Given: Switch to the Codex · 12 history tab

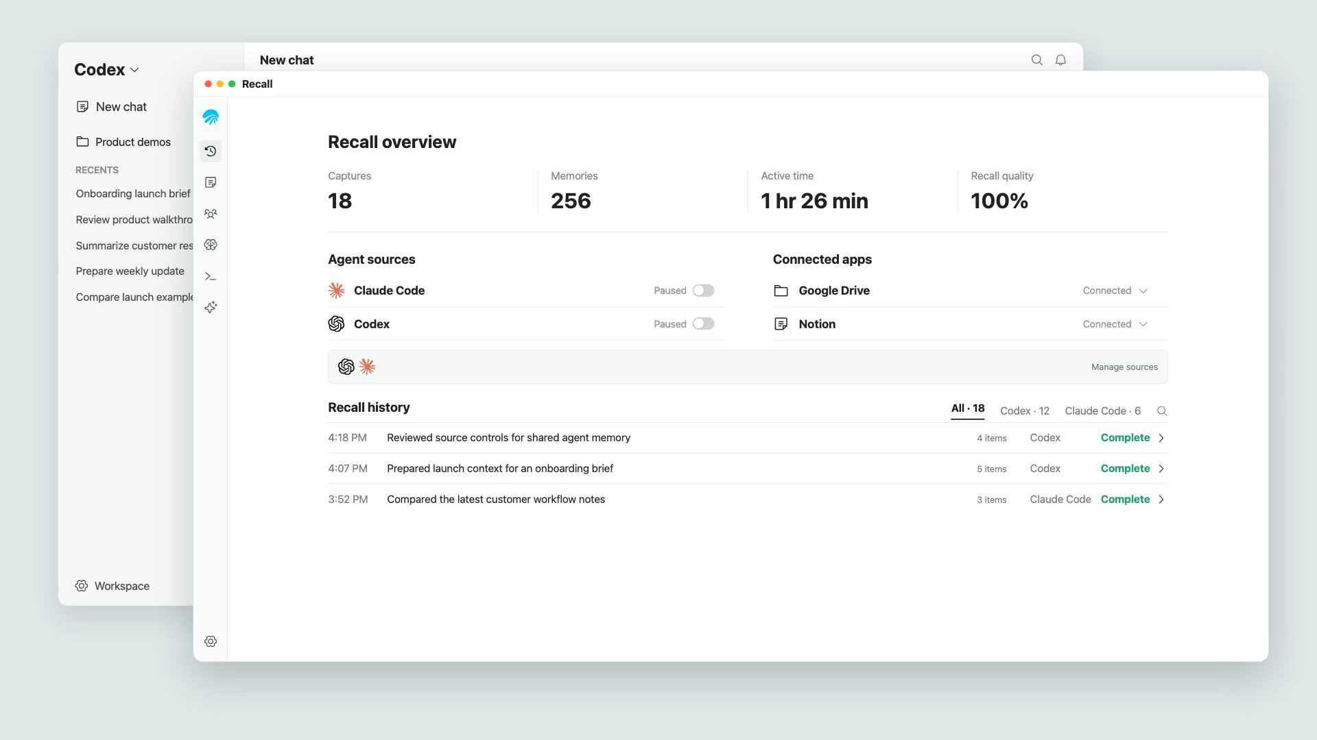Looking at the screenshot, I should click(1025, 411).
